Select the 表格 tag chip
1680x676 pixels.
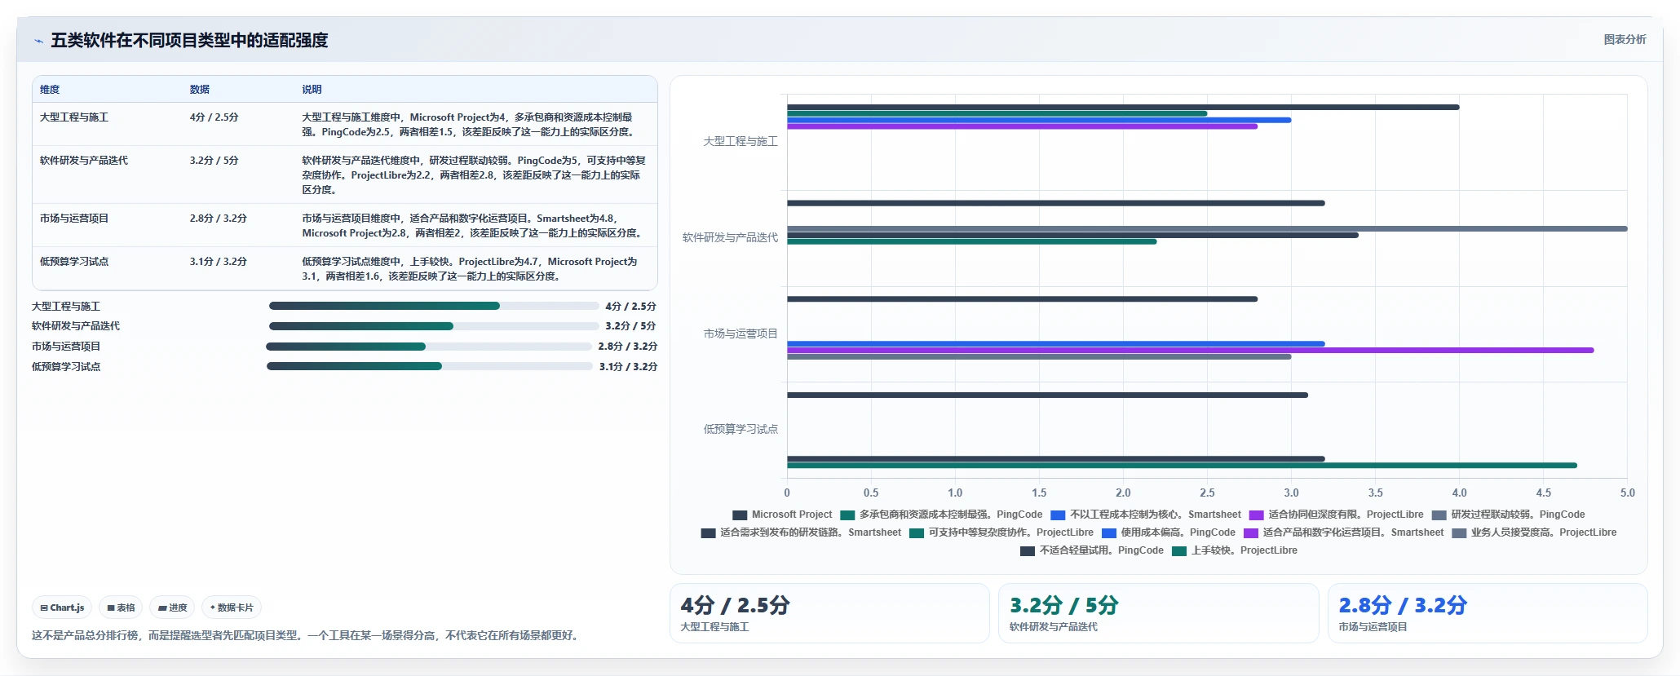tap(121, 608)
